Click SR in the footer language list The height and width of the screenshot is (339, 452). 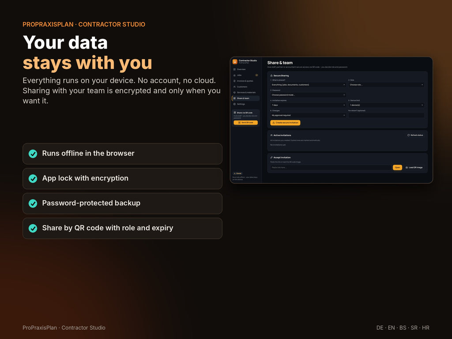tap(414, 328)
